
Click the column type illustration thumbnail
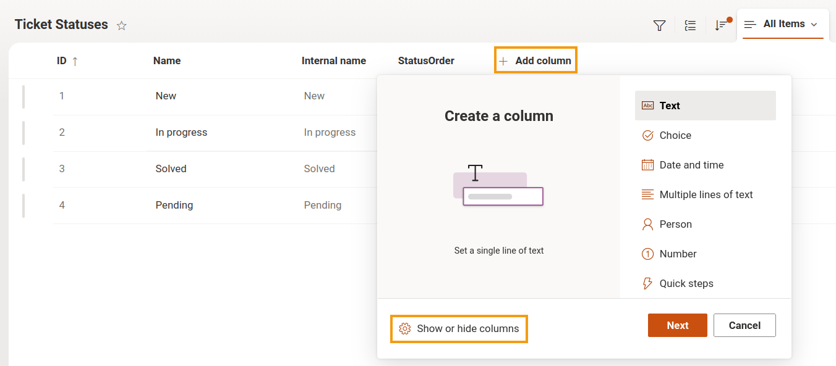[498, 185]
